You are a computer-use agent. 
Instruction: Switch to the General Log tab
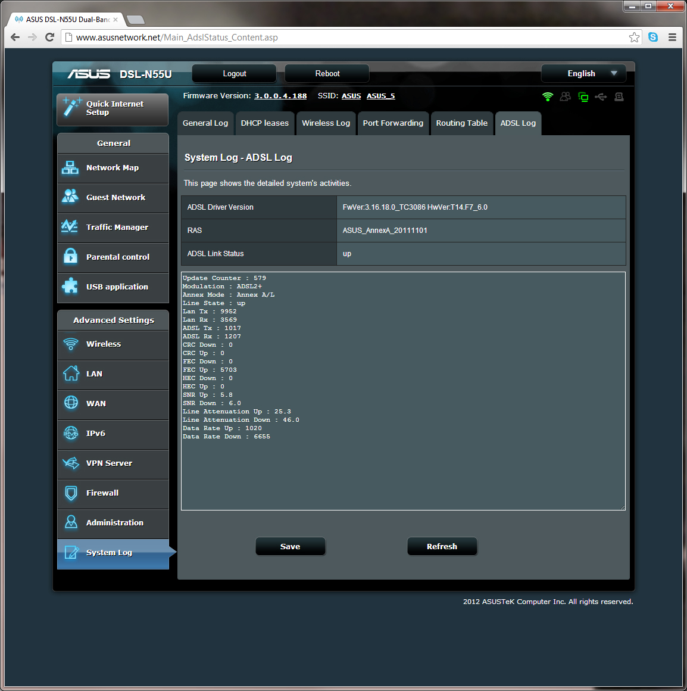pos(205,123)
